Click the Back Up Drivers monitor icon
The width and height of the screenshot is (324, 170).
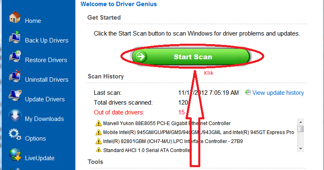pyautogui.click(x=15, y=37)
